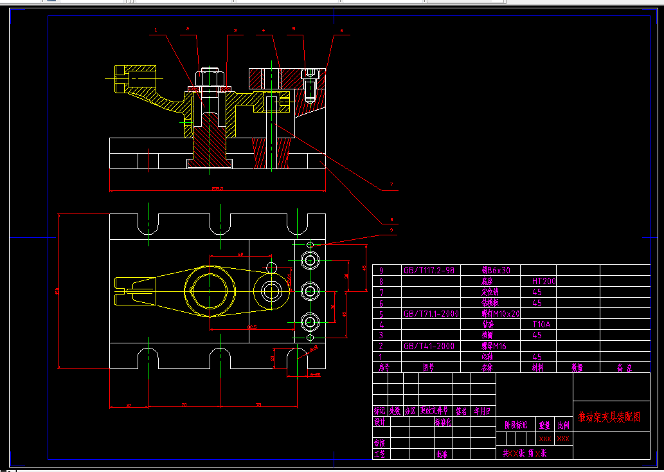Click balloon number 9 leader label

click(x=391, y=230)
